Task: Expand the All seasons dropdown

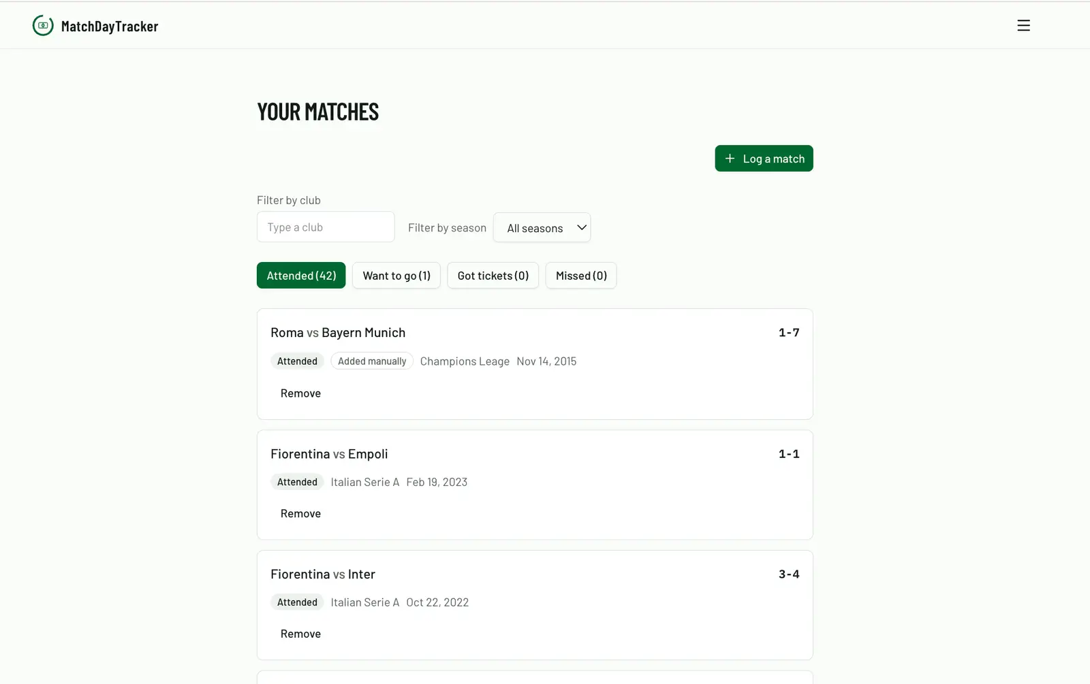Action: [x=542, y=227]
